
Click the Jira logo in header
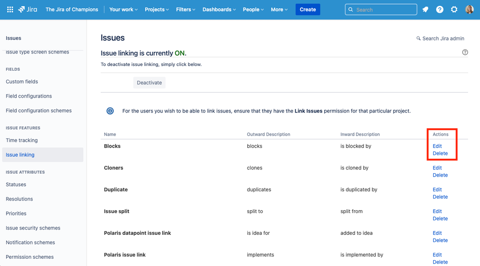coord(28,9)
